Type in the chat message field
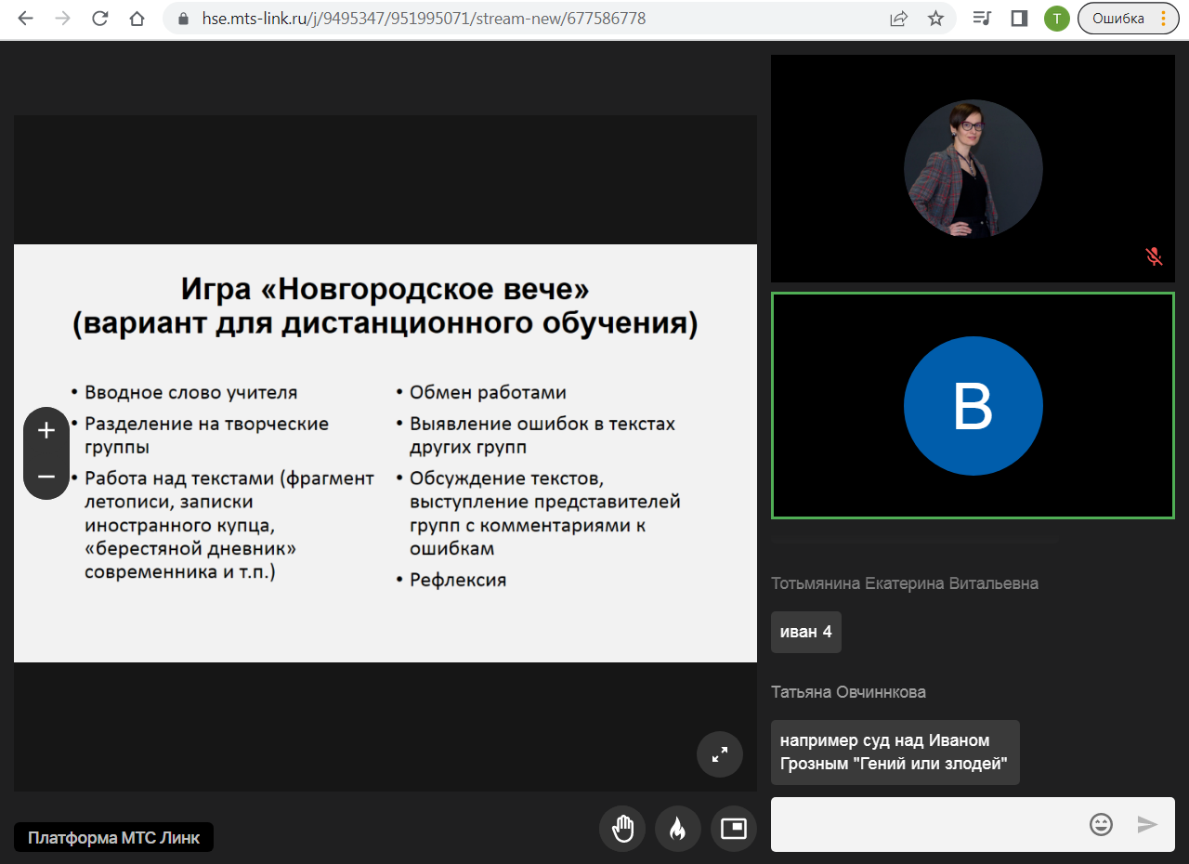Viewport: 1189px width, 864px height. point(924,824)
